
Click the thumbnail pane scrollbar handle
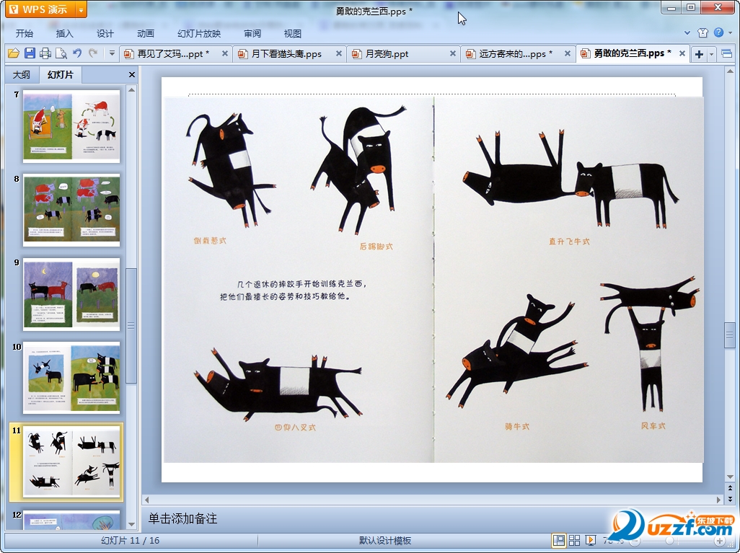(132, 326)
